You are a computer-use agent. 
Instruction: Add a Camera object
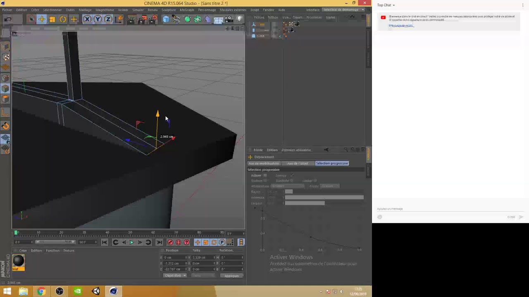click(229, 19)
